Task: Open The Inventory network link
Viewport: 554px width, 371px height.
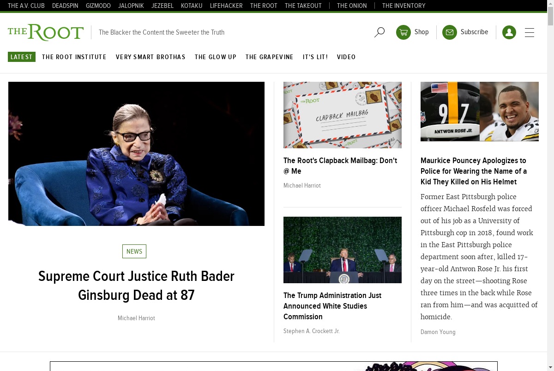Action: 404,6
